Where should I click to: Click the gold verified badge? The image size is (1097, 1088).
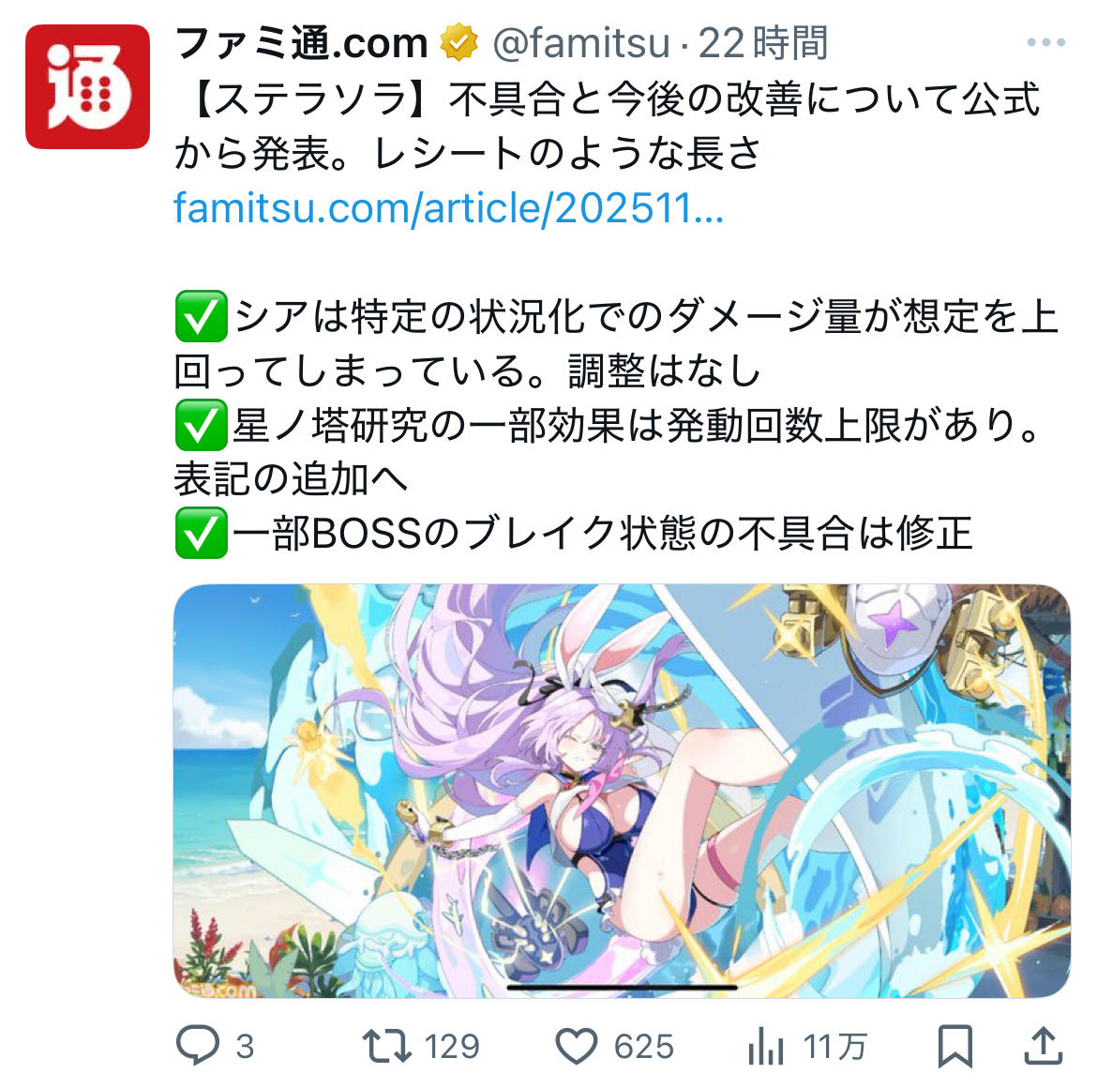coord(458,43)
